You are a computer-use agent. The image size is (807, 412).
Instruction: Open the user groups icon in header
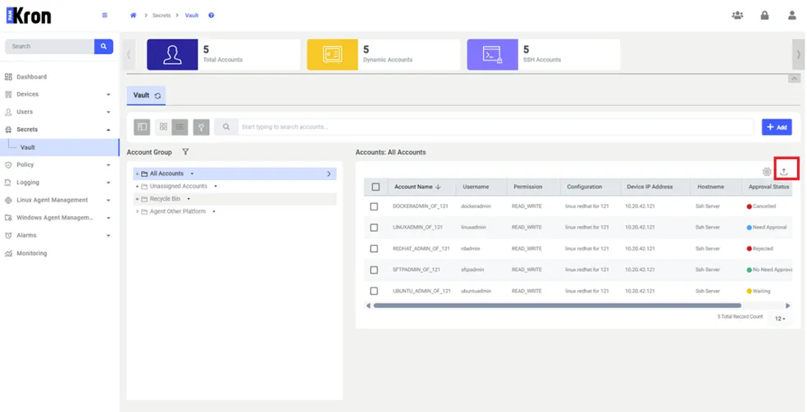(x=737, y=16)
